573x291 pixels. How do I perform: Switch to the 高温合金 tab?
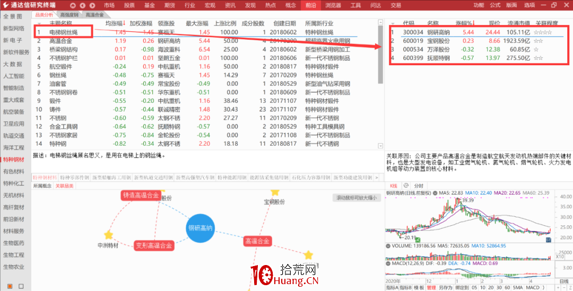(x=94, y=15)
